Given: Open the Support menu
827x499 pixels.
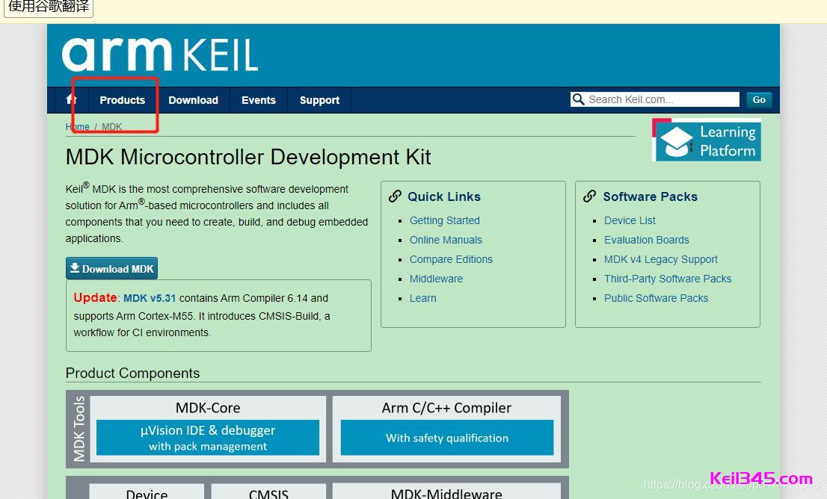Looking at the screenshot, I should coord(319,100).
